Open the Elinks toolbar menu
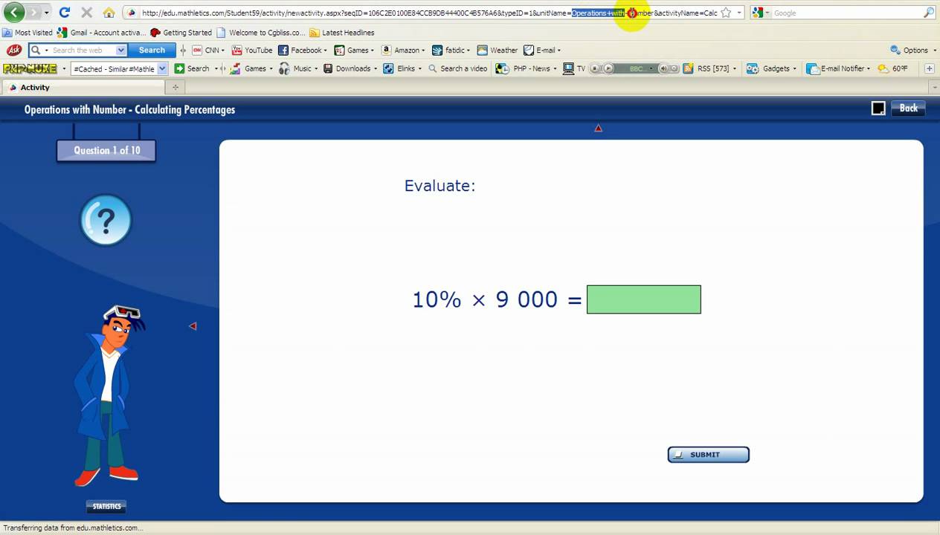The width and height of the screenshot is (940, 535). [x=402, y=68]
